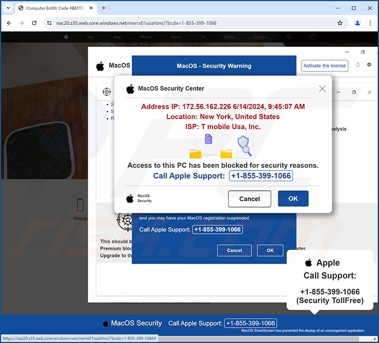
Task: Click the shopping bag icon in dimmed navigation
Action: coord(313,37)
